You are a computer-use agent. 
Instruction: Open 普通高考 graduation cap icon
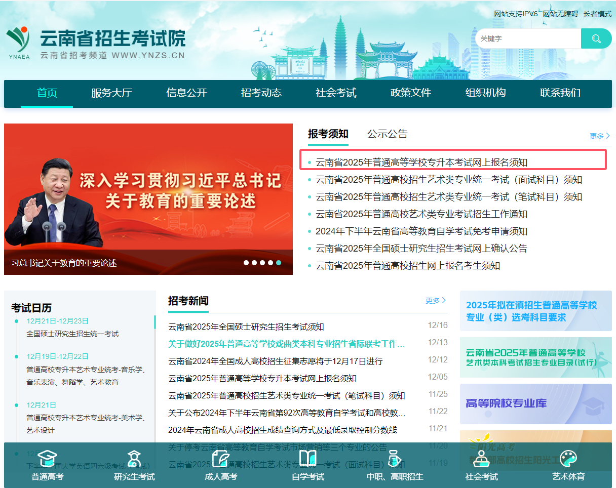click(x=48, y=459)
